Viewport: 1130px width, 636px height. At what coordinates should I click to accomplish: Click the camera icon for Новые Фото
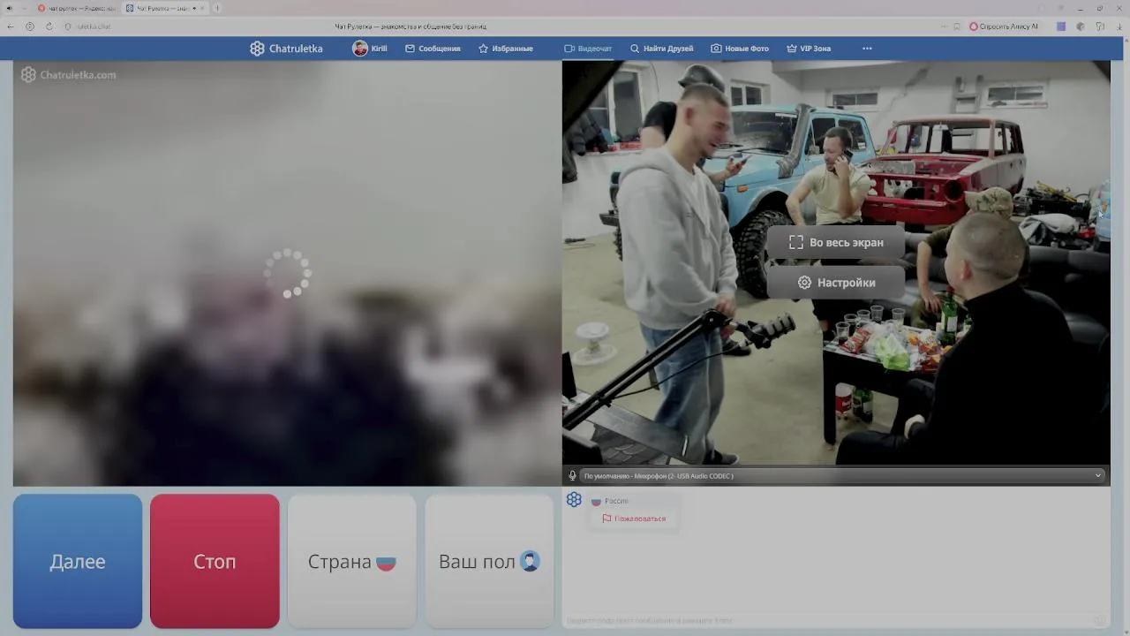(716, 49)
